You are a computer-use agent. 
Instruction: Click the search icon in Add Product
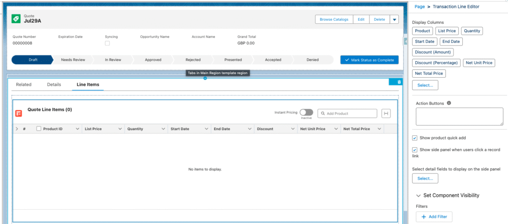[322, 114]
